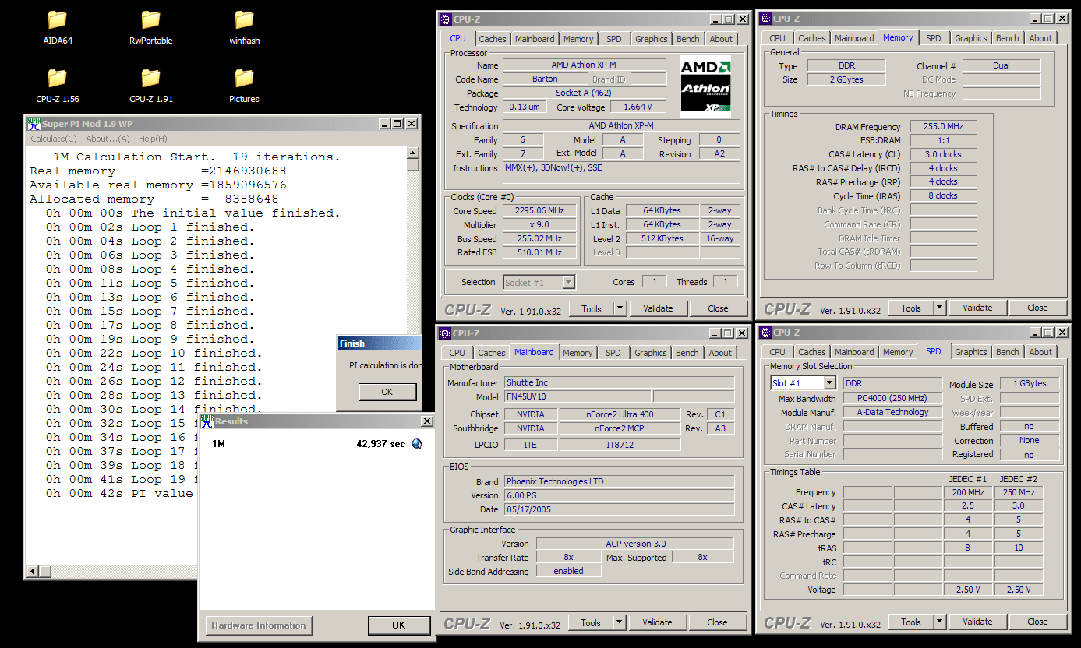Click the Socket A (462) package field

[585, 93]
